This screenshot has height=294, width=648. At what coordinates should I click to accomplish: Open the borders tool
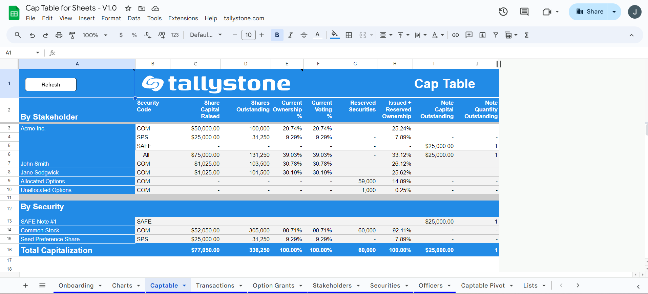[x=349, y=35]
